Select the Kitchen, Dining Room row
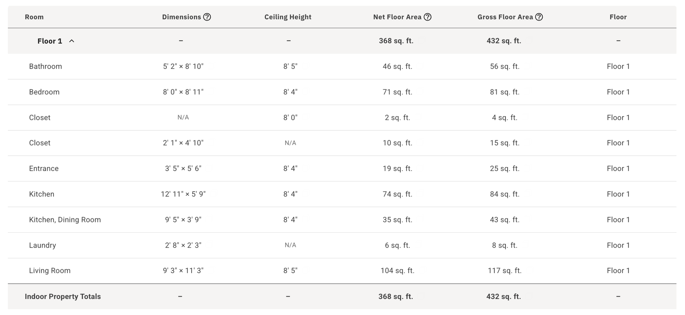Viewport: 685px width, 315px height. click(x=342, y=220)
